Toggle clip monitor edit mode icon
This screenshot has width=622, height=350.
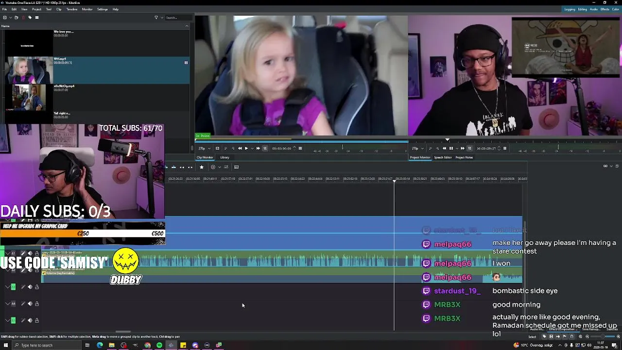point(265,148)
